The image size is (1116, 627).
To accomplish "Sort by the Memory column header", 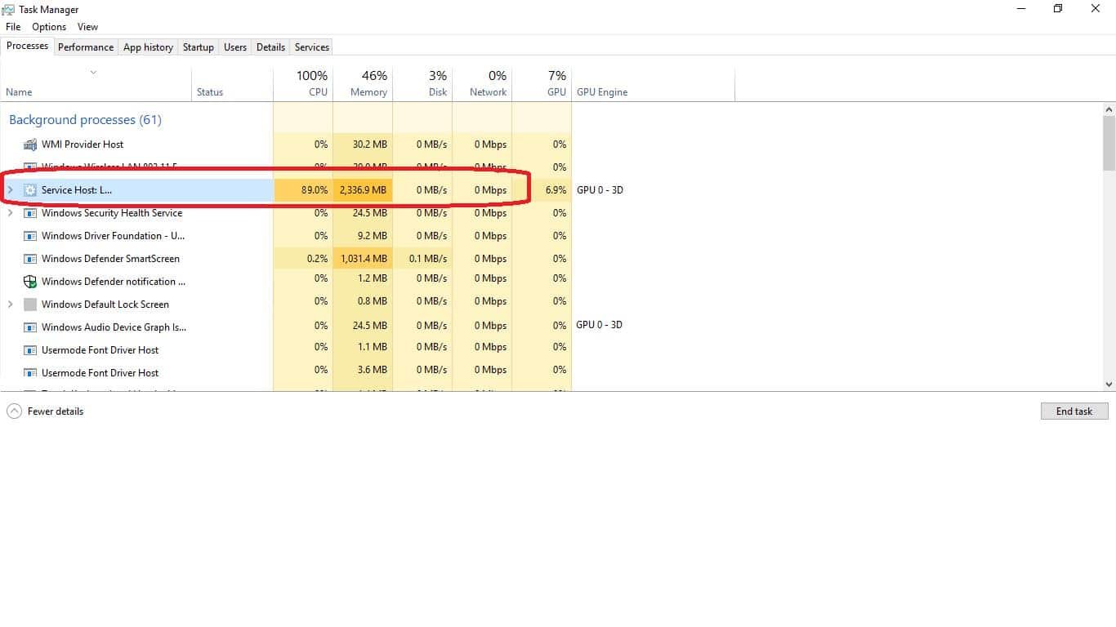I will [x=363, y=83].
